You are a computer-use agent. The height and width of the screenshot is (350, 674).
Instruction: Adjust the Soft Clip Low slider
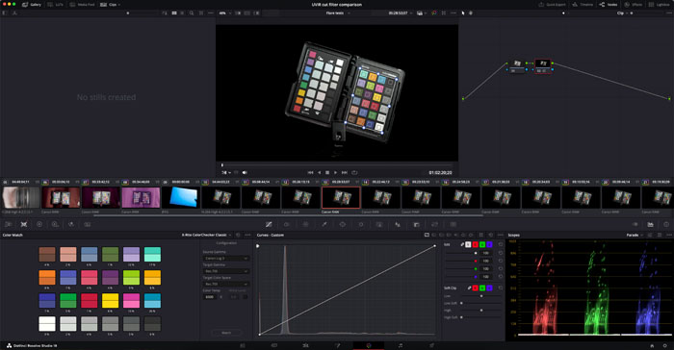point(481,296)
